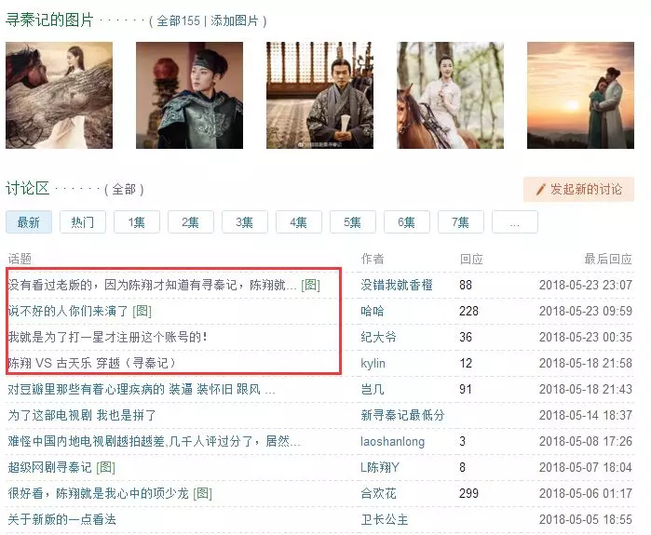Select the 3集 episode tab

point(245,222)
